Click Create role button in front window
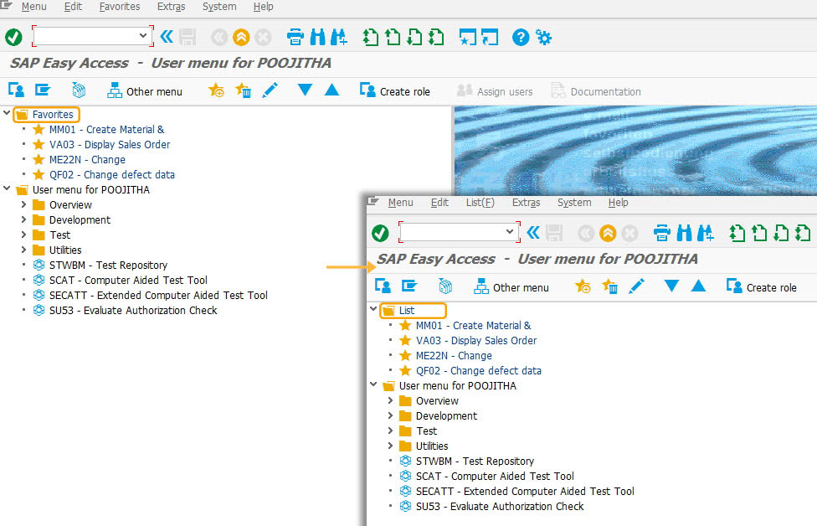The width and height of the screenshot is (817, 526). click(x=761, y=287)
